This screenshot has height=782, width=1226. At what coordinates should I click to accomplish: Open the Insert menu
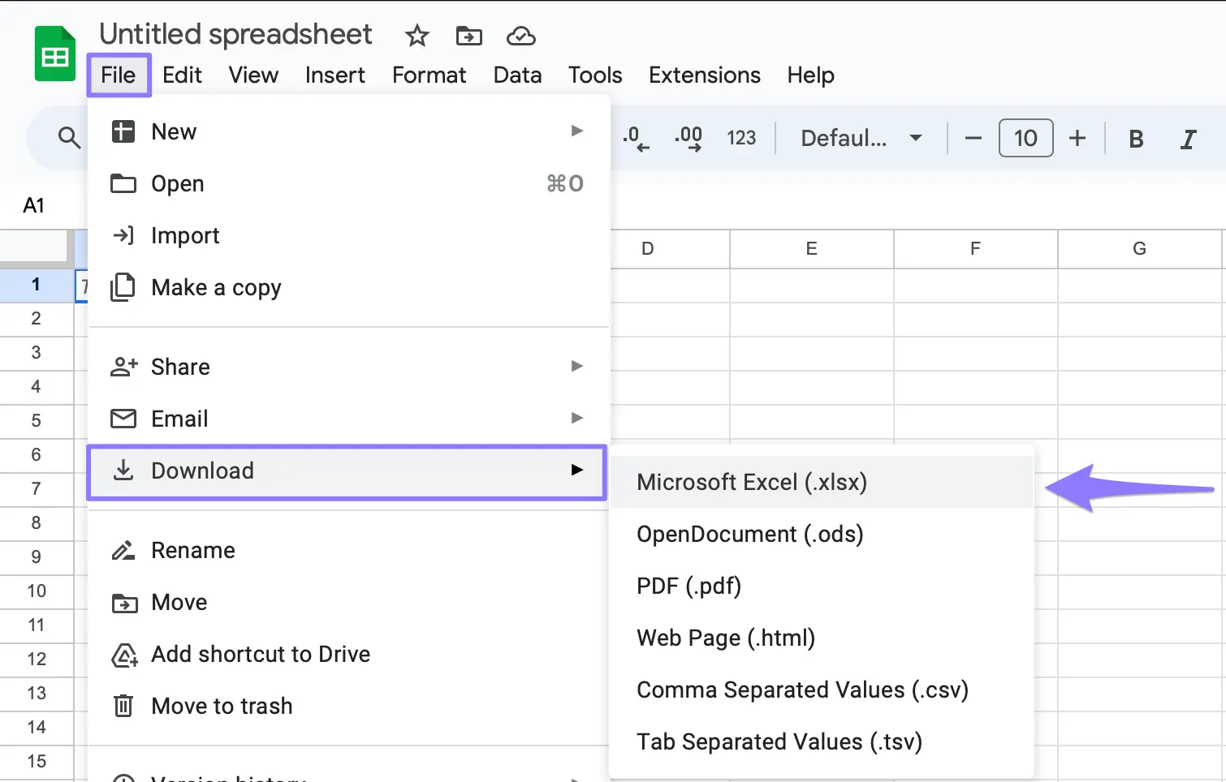pyautogui.click(x=335, y=75)
